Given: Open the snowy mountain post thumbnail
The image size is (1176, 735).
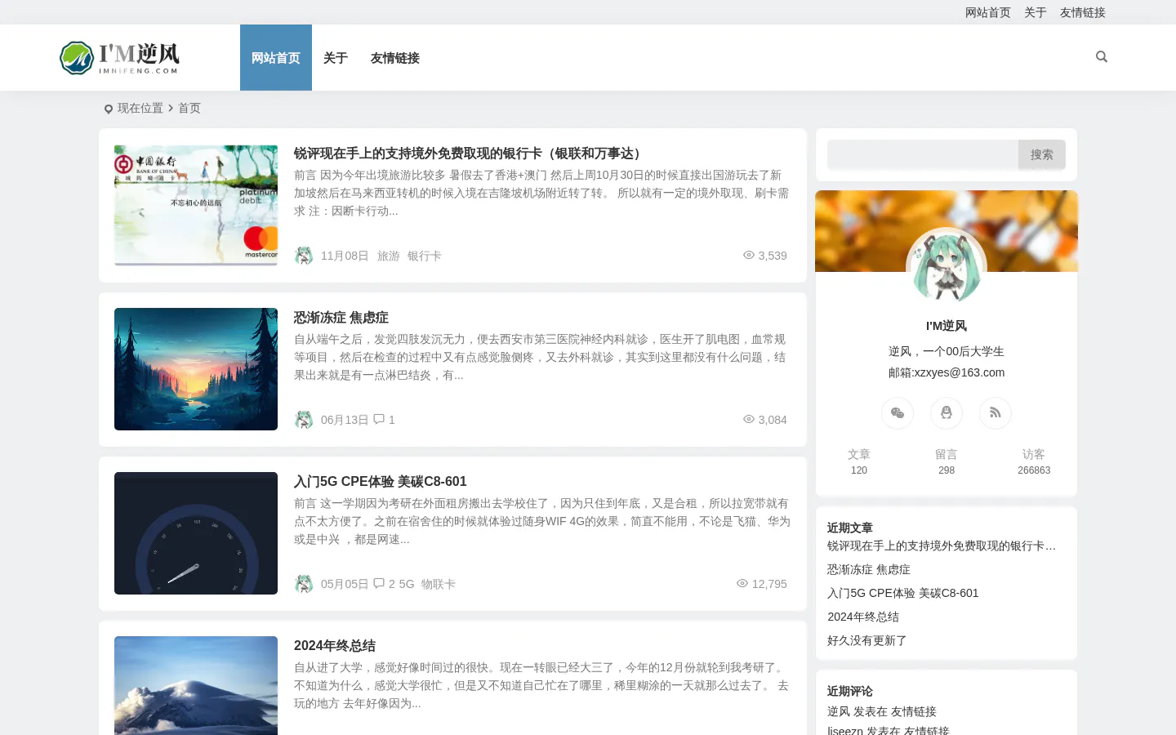Looking at the screenshot, I should [x=196, y=686].
